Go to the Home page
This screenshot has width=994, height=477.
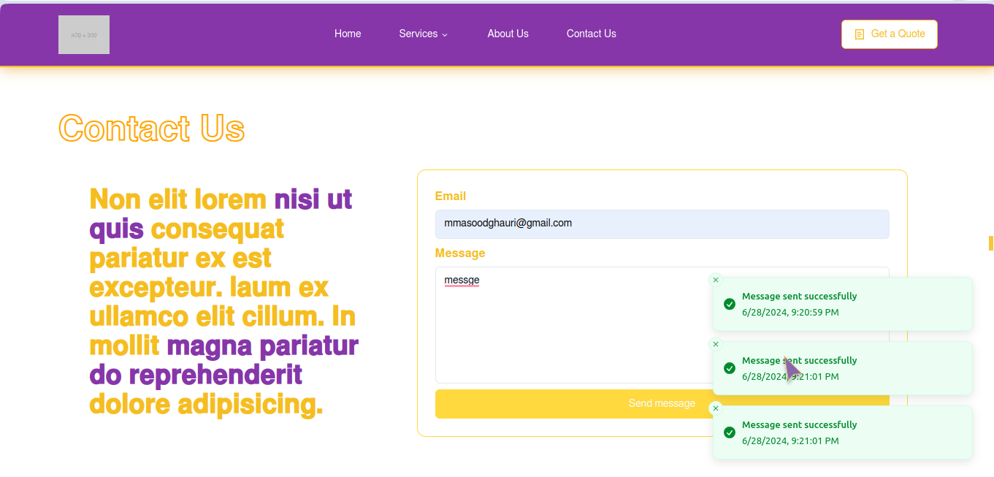click(x=348, y=34)
